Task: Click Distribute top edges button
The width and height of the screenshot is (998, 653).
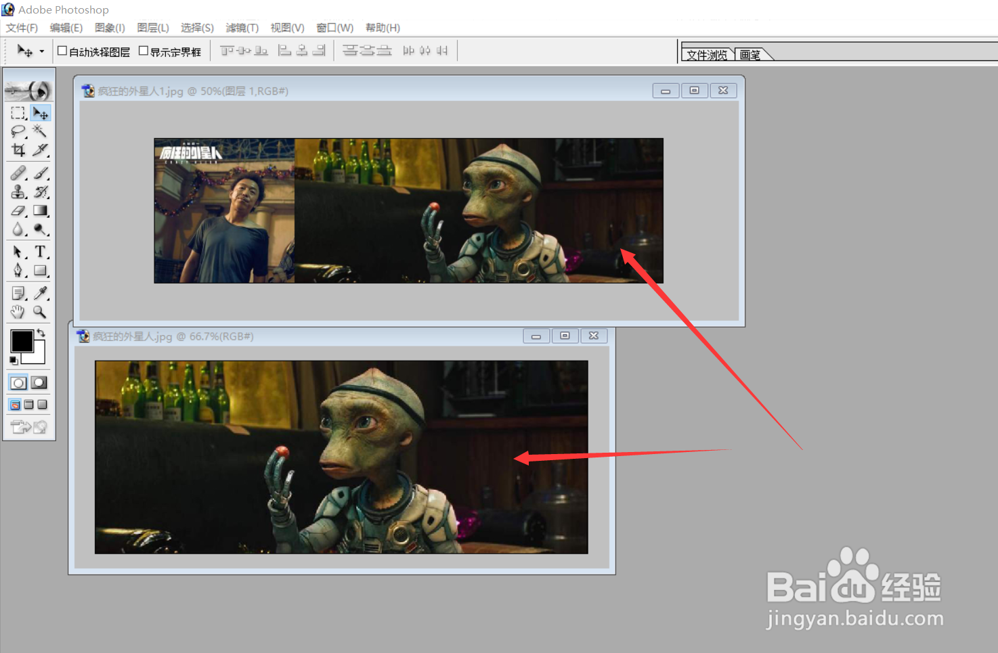Action: [x=350, y=51]
